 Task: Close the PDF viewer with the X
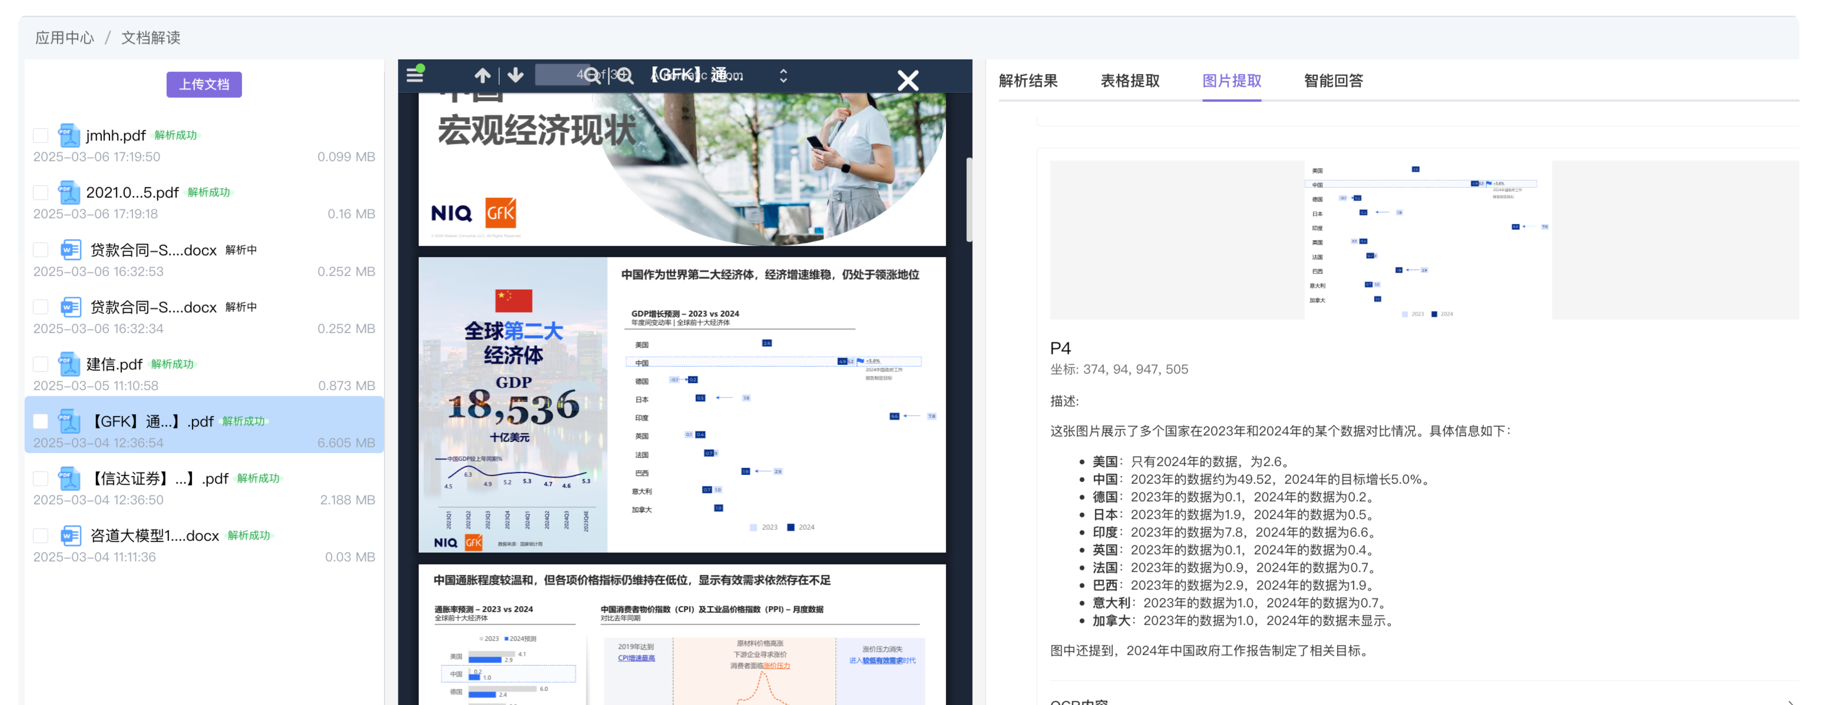909,80
